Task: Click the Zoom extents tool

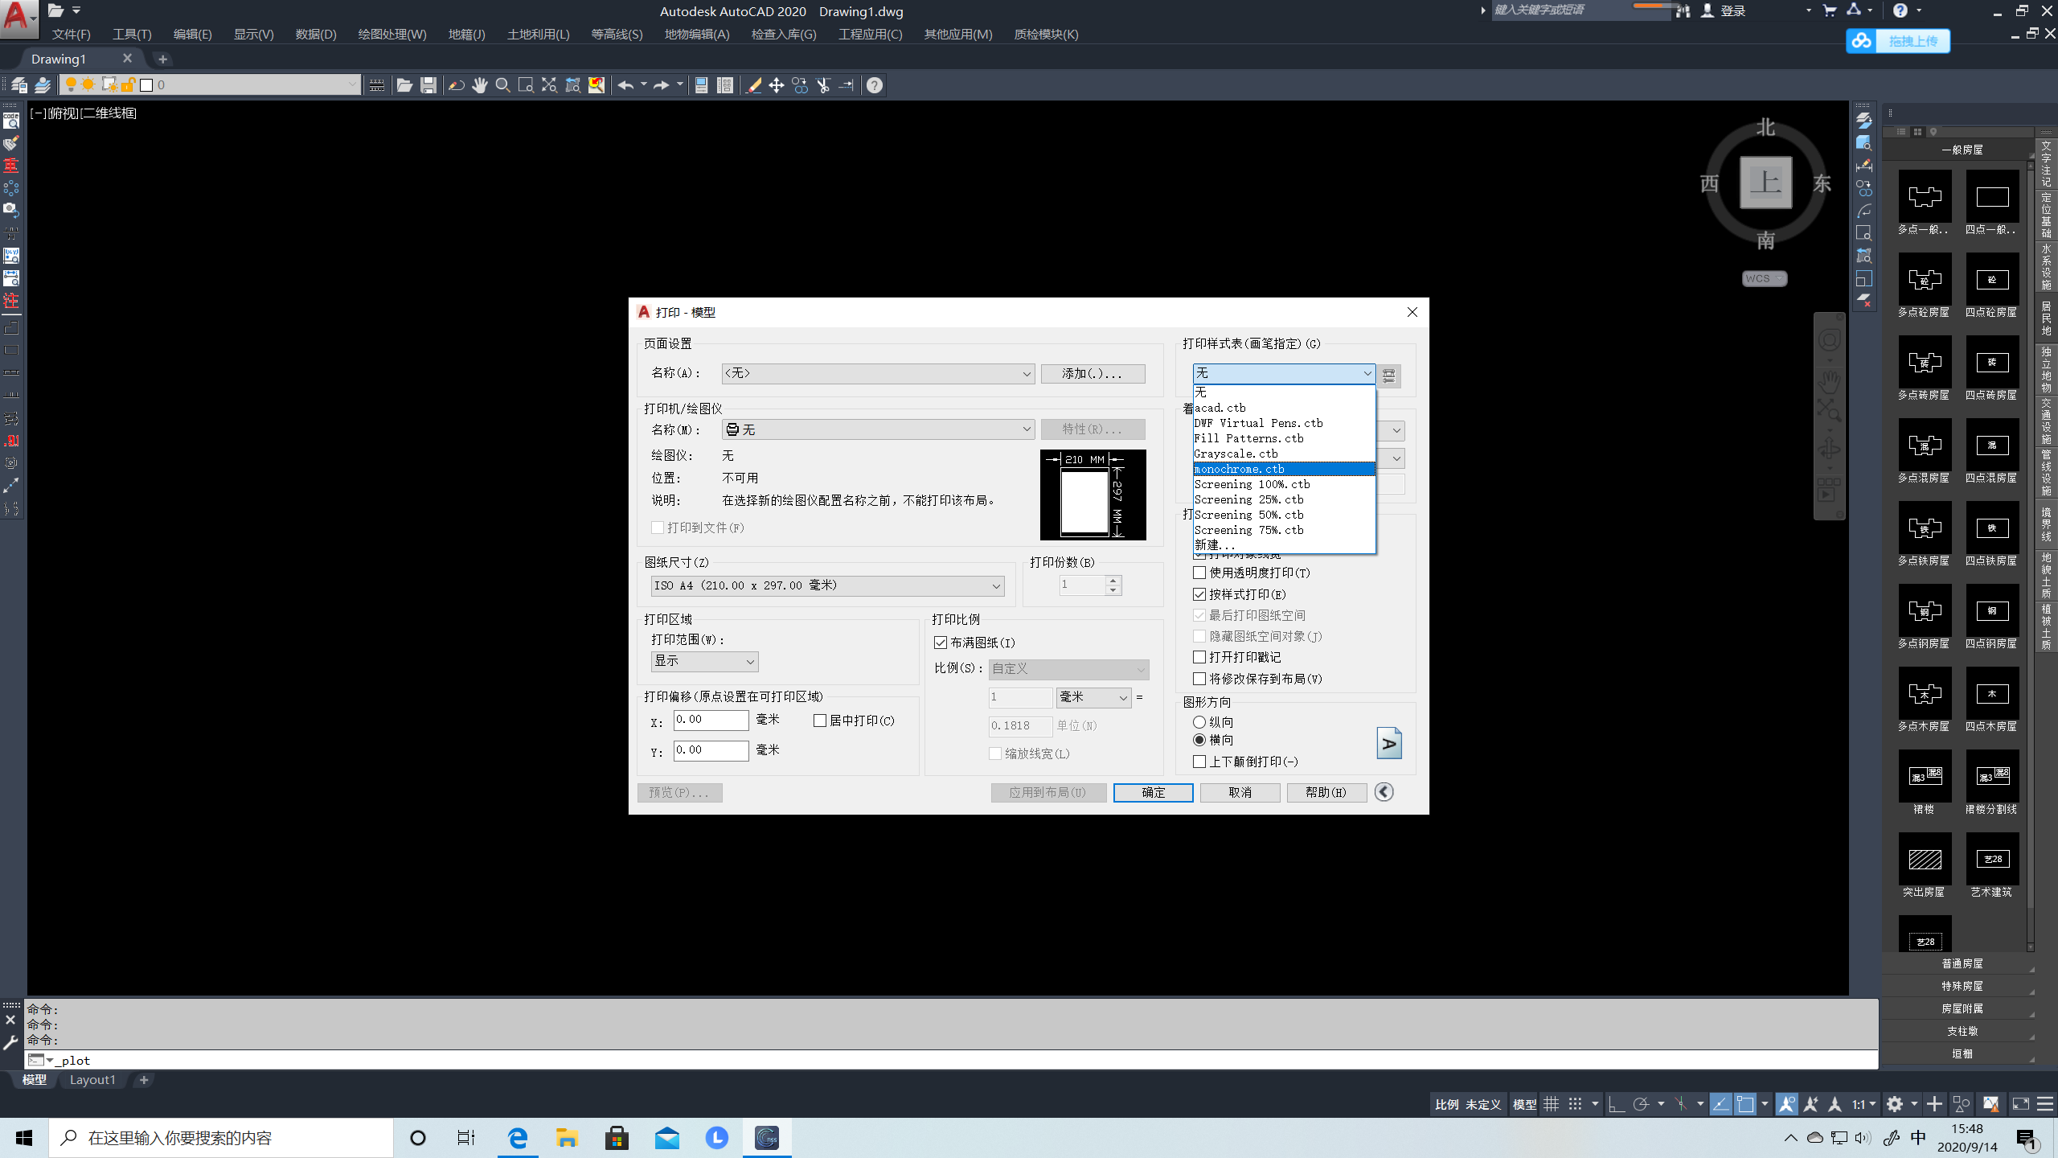Action: pyautogui.click(x=549, y=85)
